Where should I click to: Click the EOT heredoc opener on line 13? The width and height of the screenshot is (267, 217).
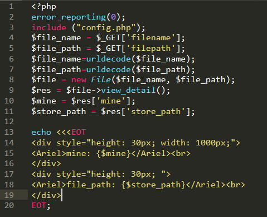pyautogui.click(x=79, y=132)
